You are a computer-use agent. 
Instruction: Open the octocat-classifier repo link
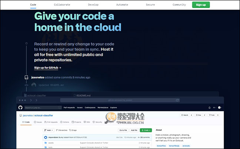click(x=44, y=115)
